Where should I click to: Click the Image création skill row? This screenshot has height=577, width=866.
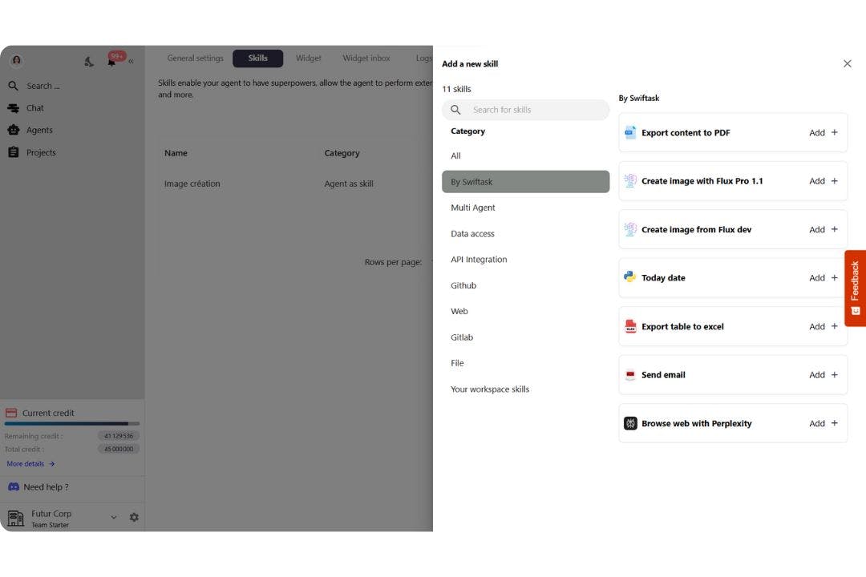click(192, 184)
